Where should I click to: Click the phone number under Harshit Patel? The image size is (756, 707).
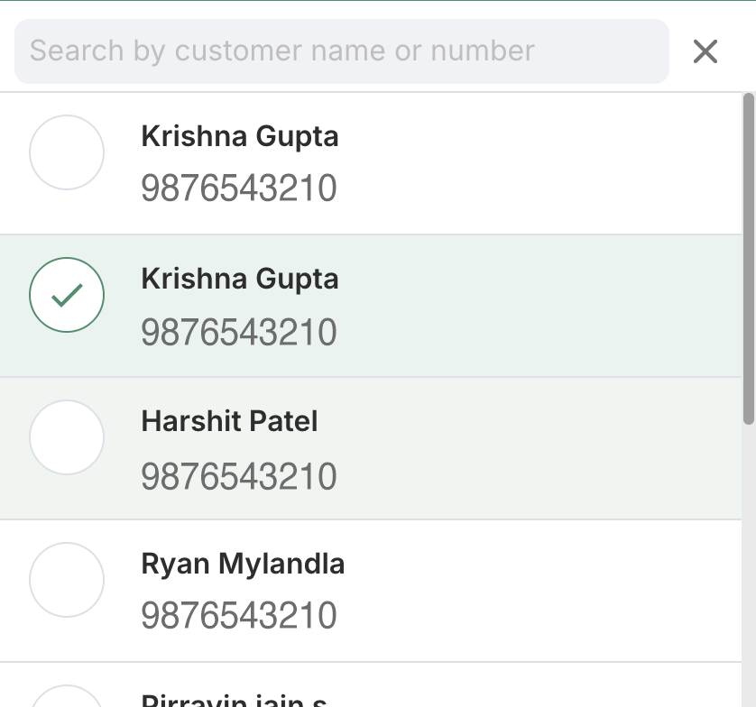click(239, 475)
